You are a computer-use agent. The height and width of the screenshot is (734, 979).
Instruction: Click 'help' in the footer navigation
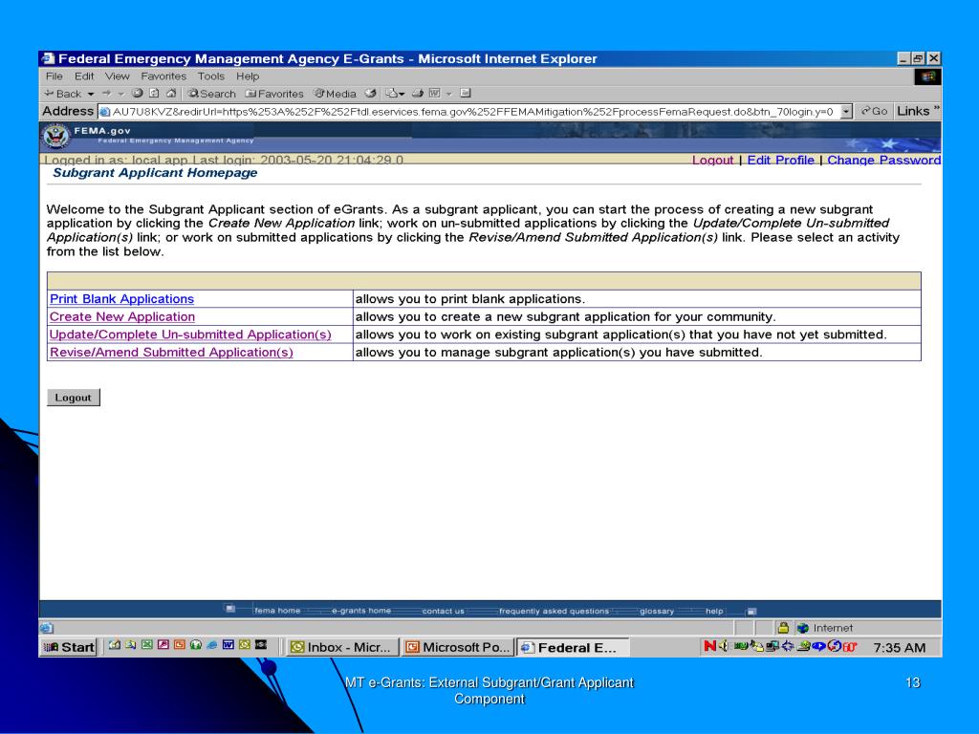pos(714,611)
